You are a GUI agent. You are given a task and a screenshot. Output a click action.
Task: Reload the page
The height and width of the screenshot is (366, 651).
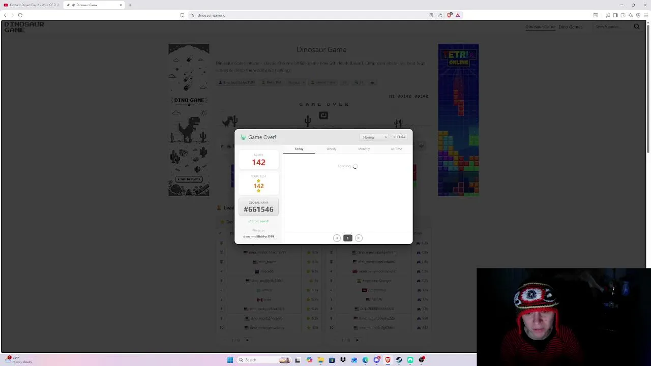pos(20,15)
